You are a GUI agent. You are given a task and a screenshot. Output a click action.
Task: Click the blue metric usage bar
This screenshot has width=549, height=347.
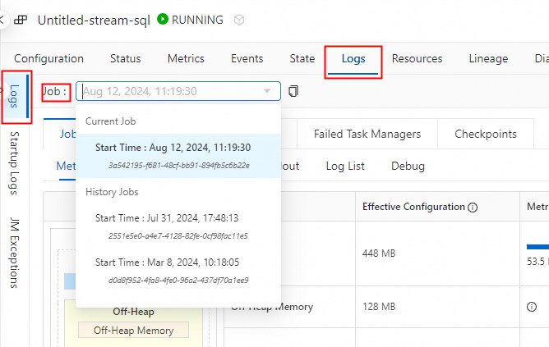pyautogui.click(x=537, y=247)
